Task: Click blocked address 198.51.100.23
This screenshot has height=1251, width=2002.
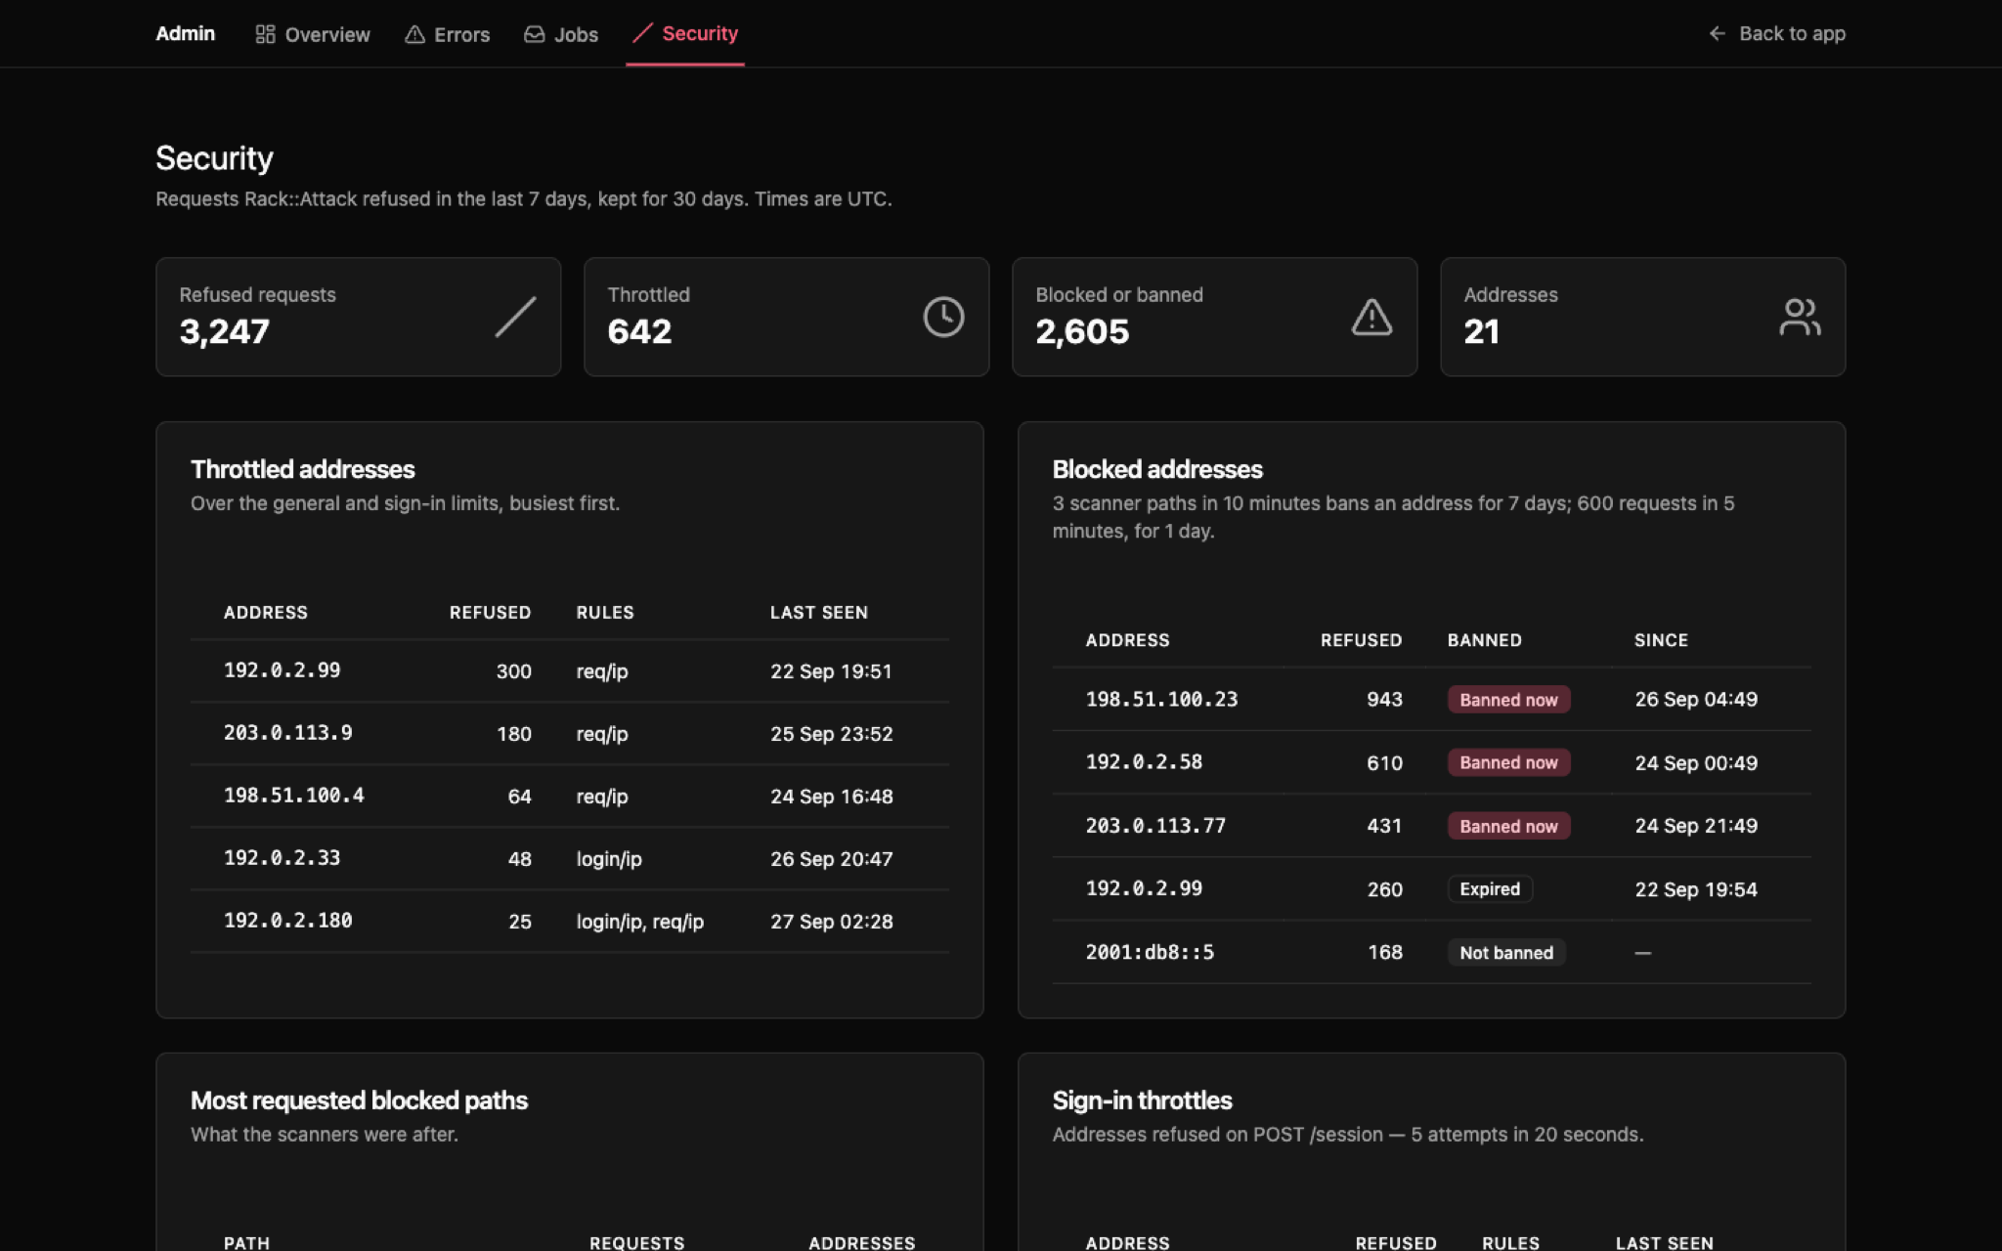Action: coord(1161,699)
